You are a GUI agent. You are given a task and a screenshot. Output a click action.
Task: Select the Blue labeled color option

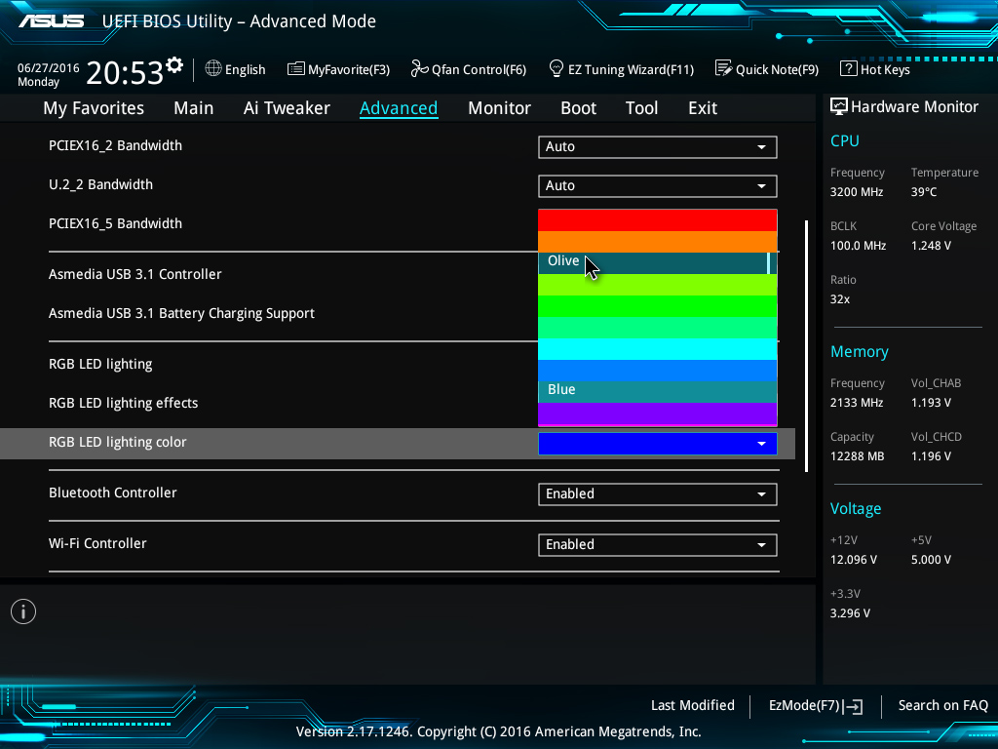[x=658, y=392]
